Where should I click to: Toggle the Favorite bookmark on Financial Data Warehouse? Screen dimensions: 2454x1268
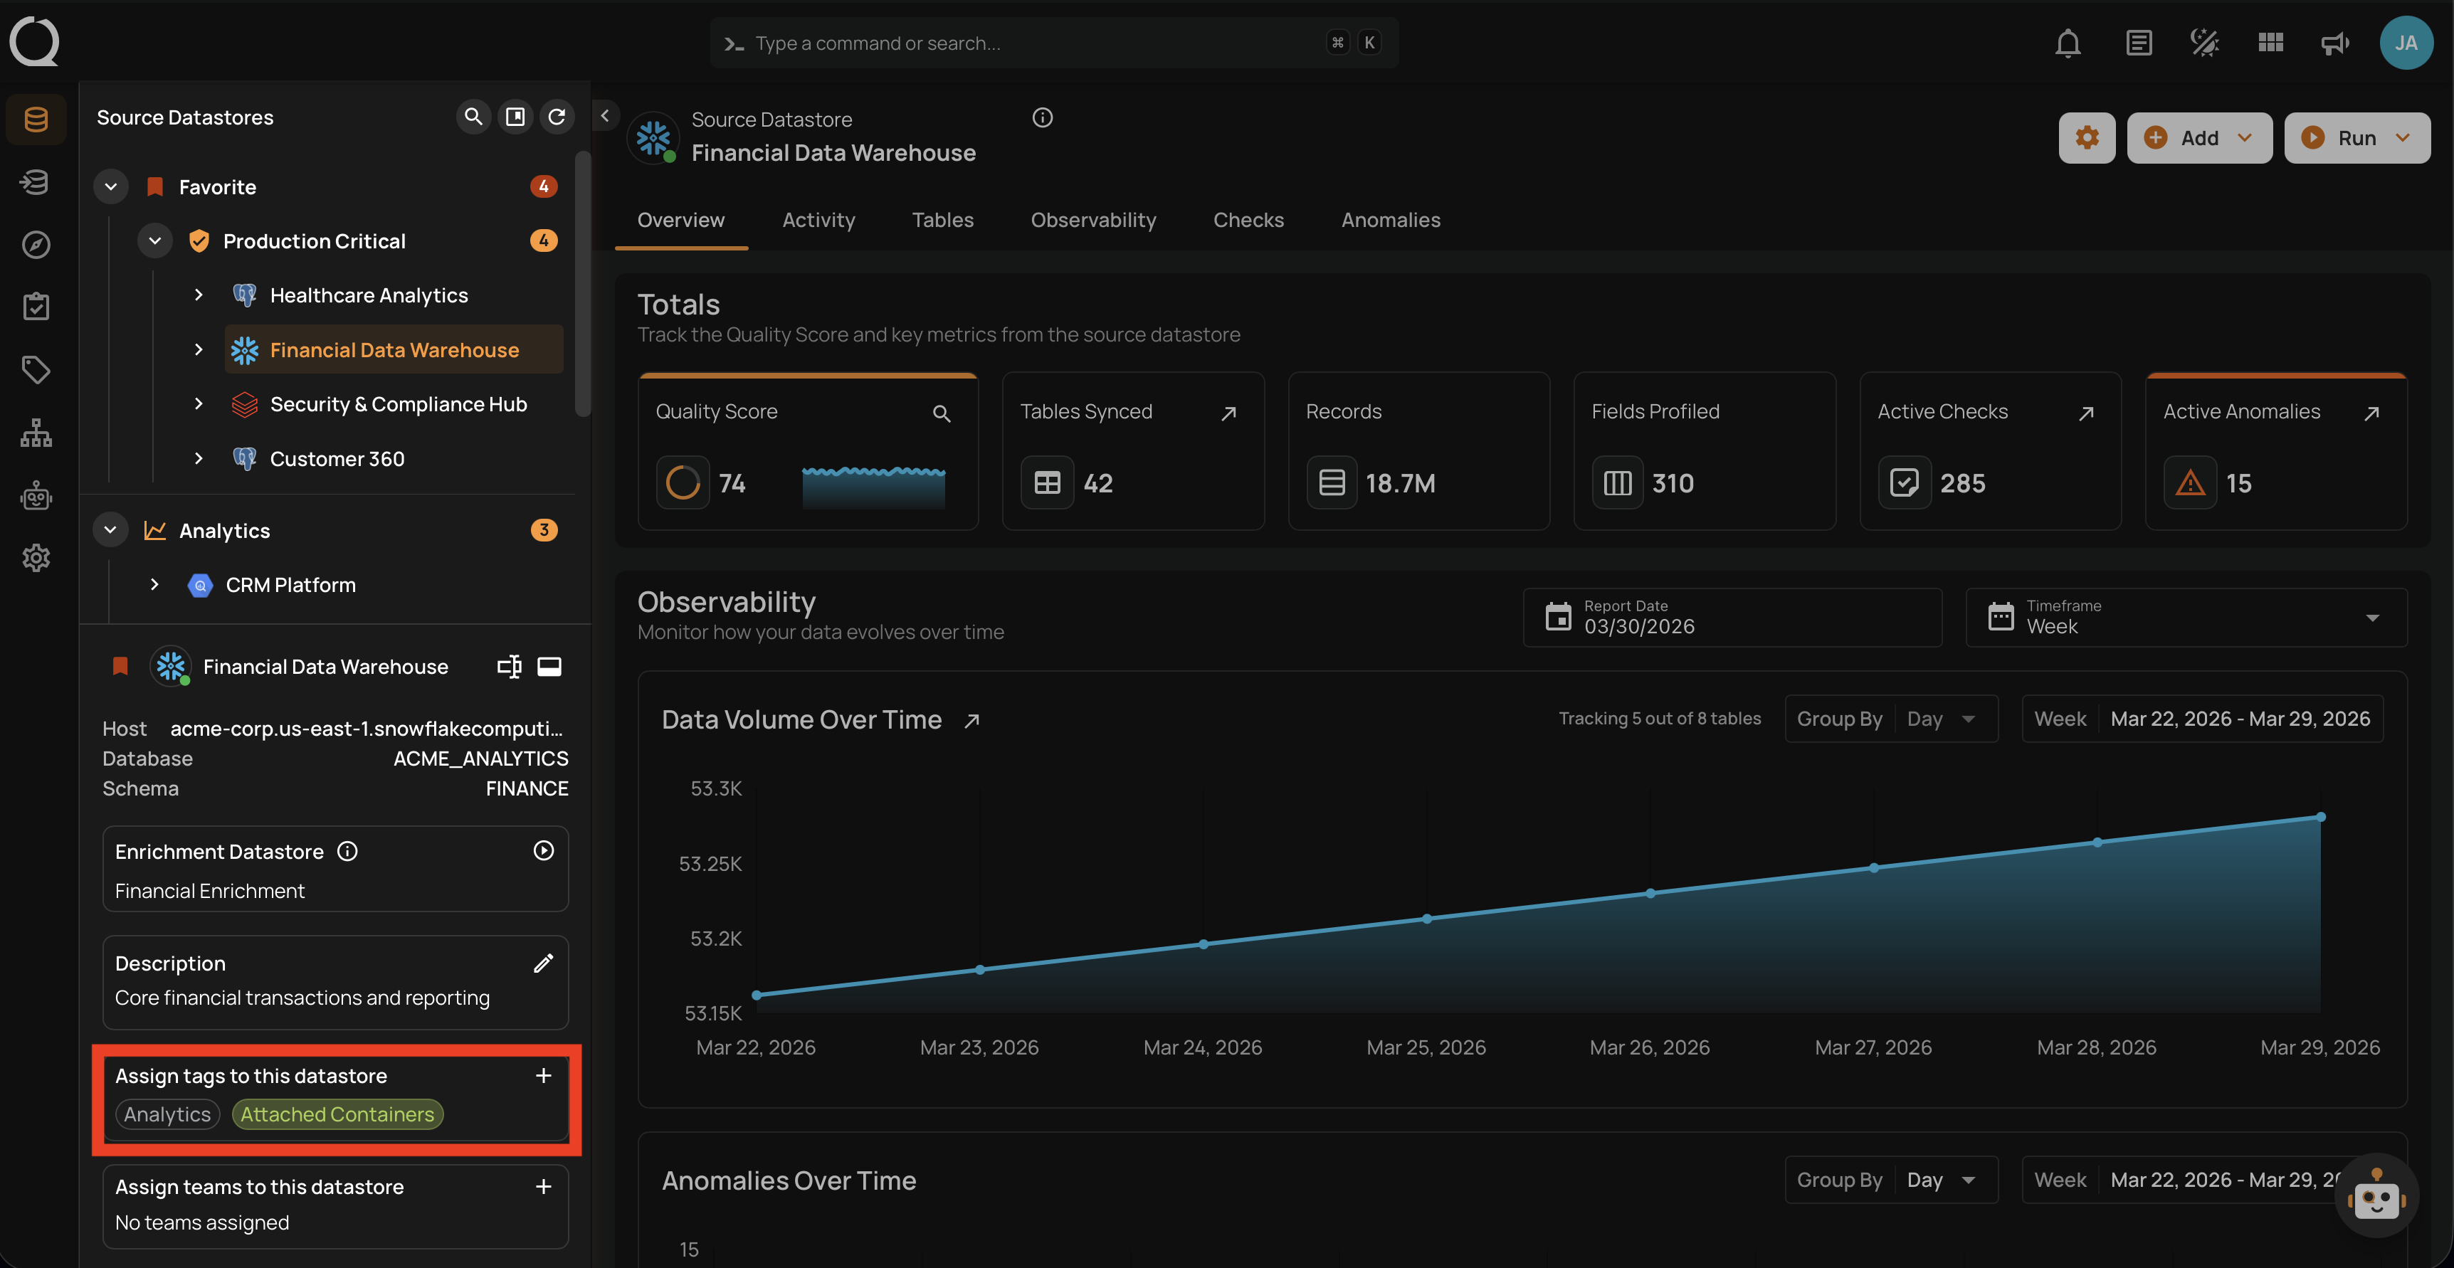click(120, 666)
